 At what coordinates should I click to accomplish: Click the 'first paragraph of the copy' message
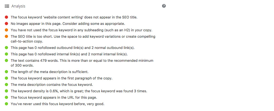point(62,78)
